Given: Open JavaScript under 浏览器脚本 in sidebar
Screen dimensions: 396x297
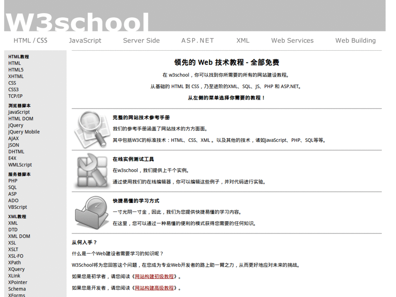Looking at the screenshot, I should [19, 112].
